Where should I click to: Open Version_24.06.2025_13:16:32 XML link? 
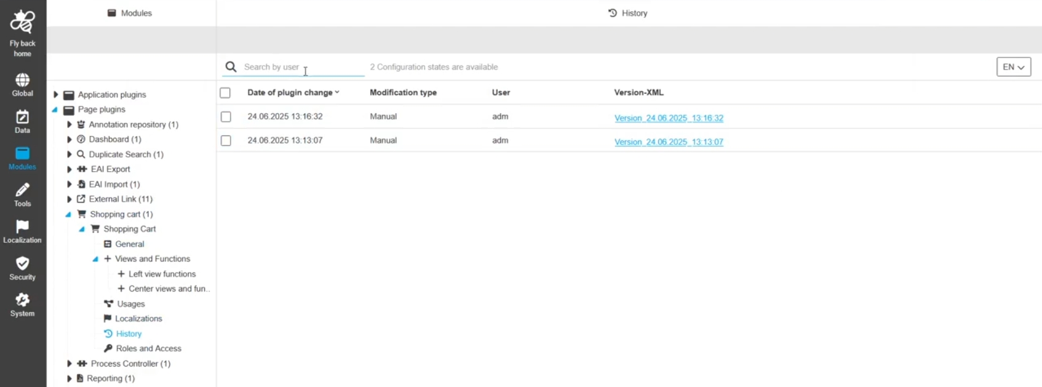(669, 118)
